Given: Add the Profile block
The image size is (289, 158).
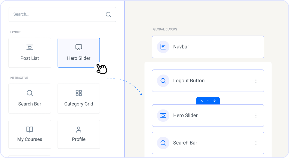Looking at the screenshot, I should click(79, 134).
